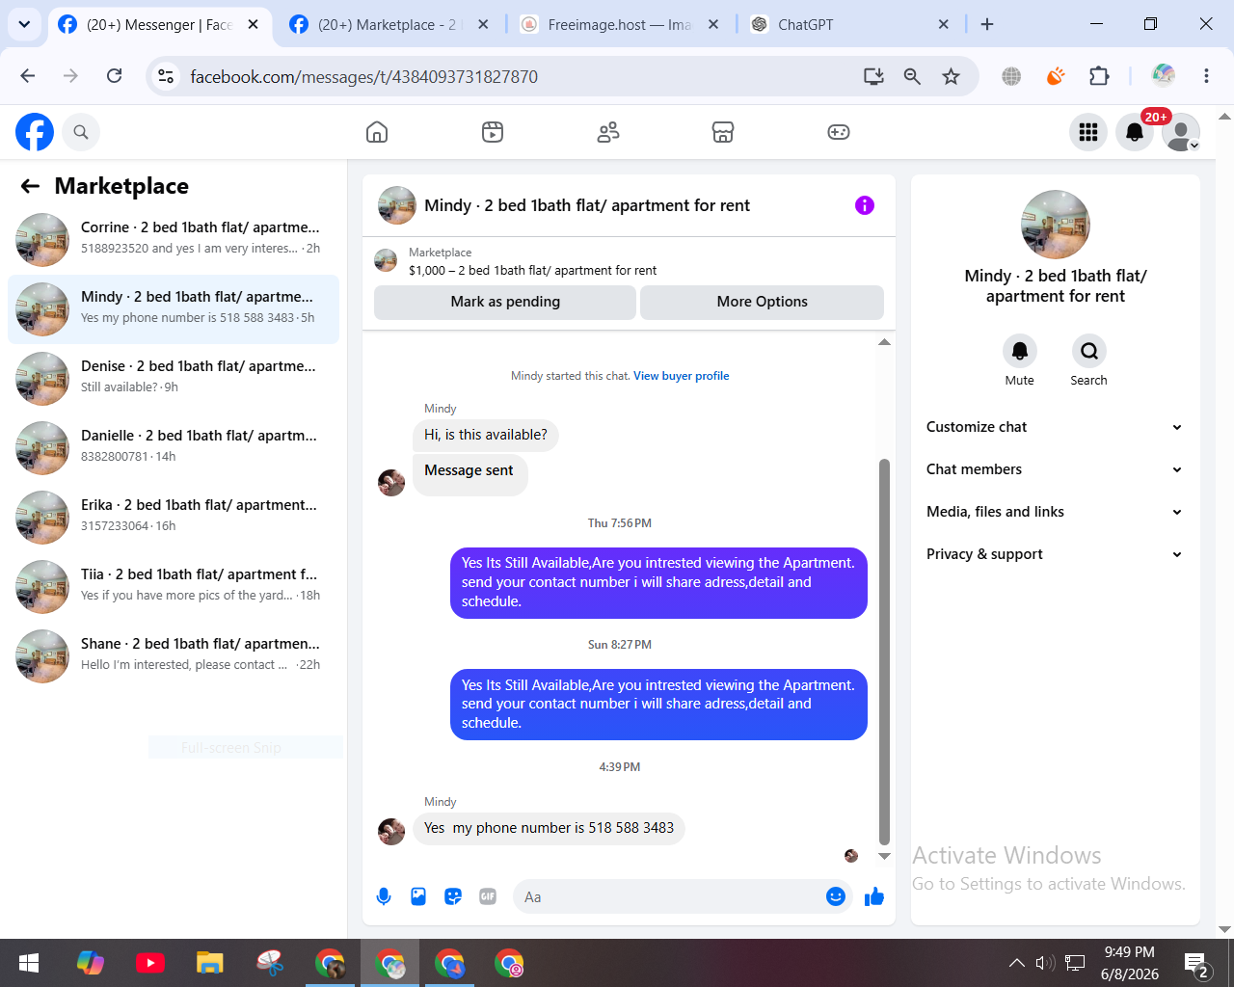The height and width of the screenshot is (987, 1234).
Task: Open the Danielle conversation
Action: (174, 448)
